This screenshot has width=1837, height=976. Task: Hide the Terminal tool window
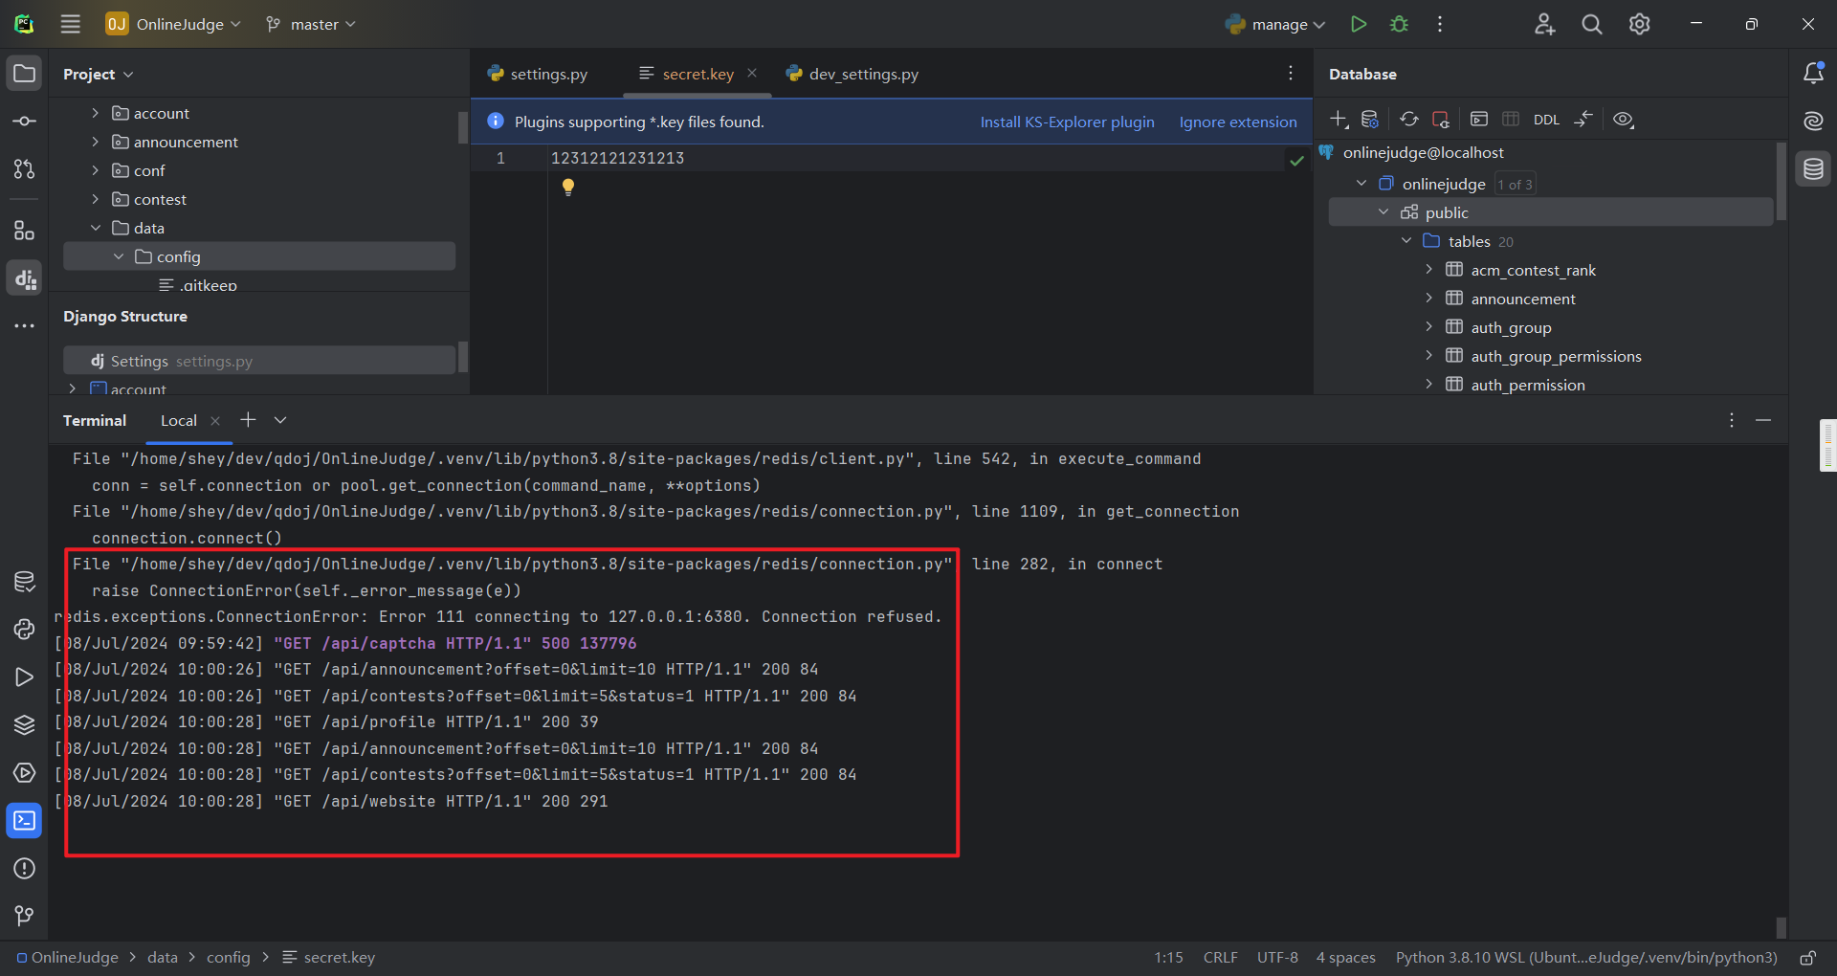click(1763, 420)
